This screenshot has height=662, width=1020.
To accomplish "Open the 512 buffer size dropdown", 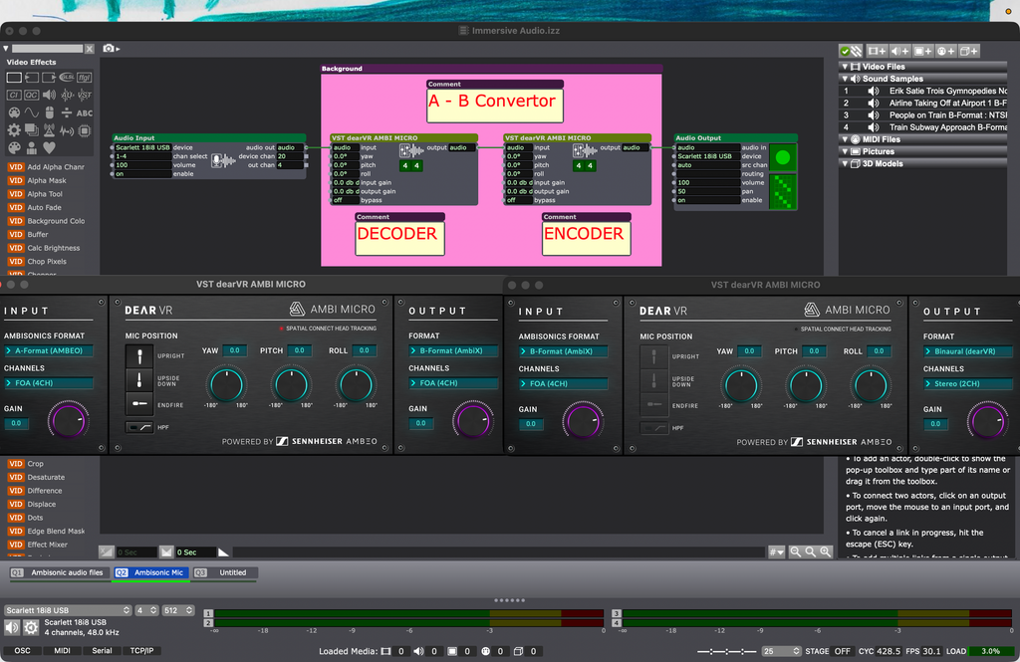I will 177,610.
